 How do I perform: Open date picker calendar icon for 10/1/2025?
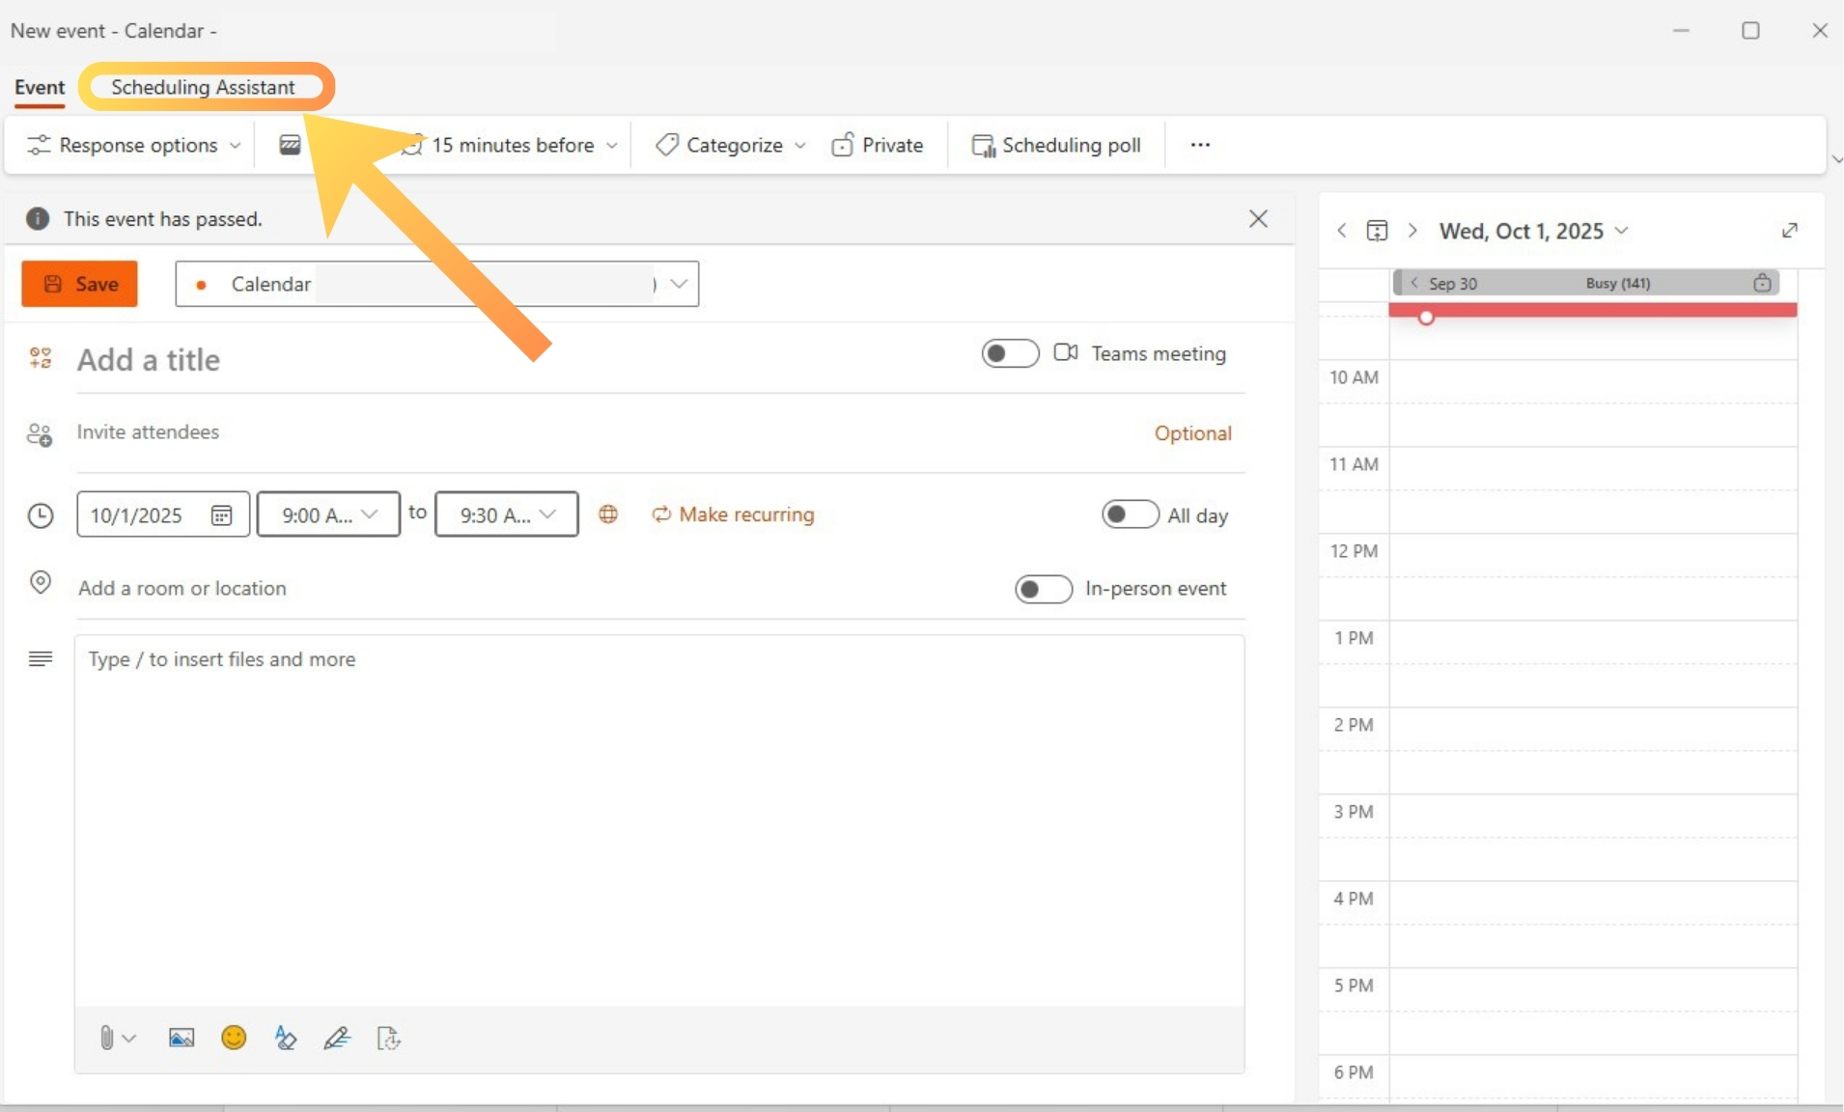click(x=221, y=515)
